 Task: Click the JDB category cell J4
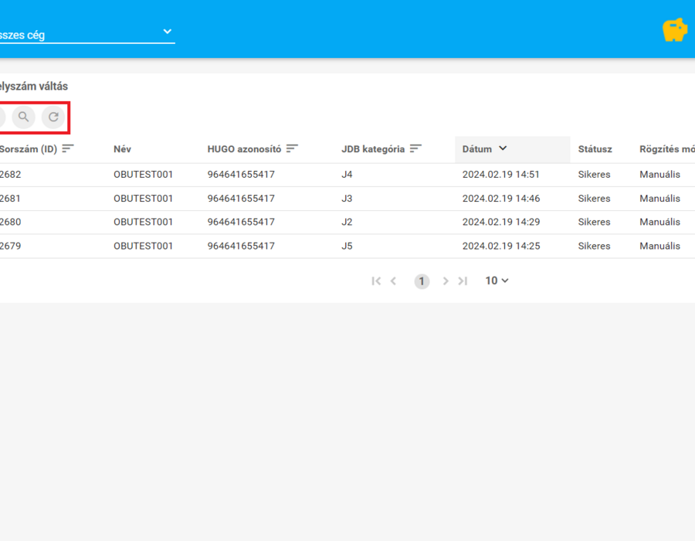point(347,174)
